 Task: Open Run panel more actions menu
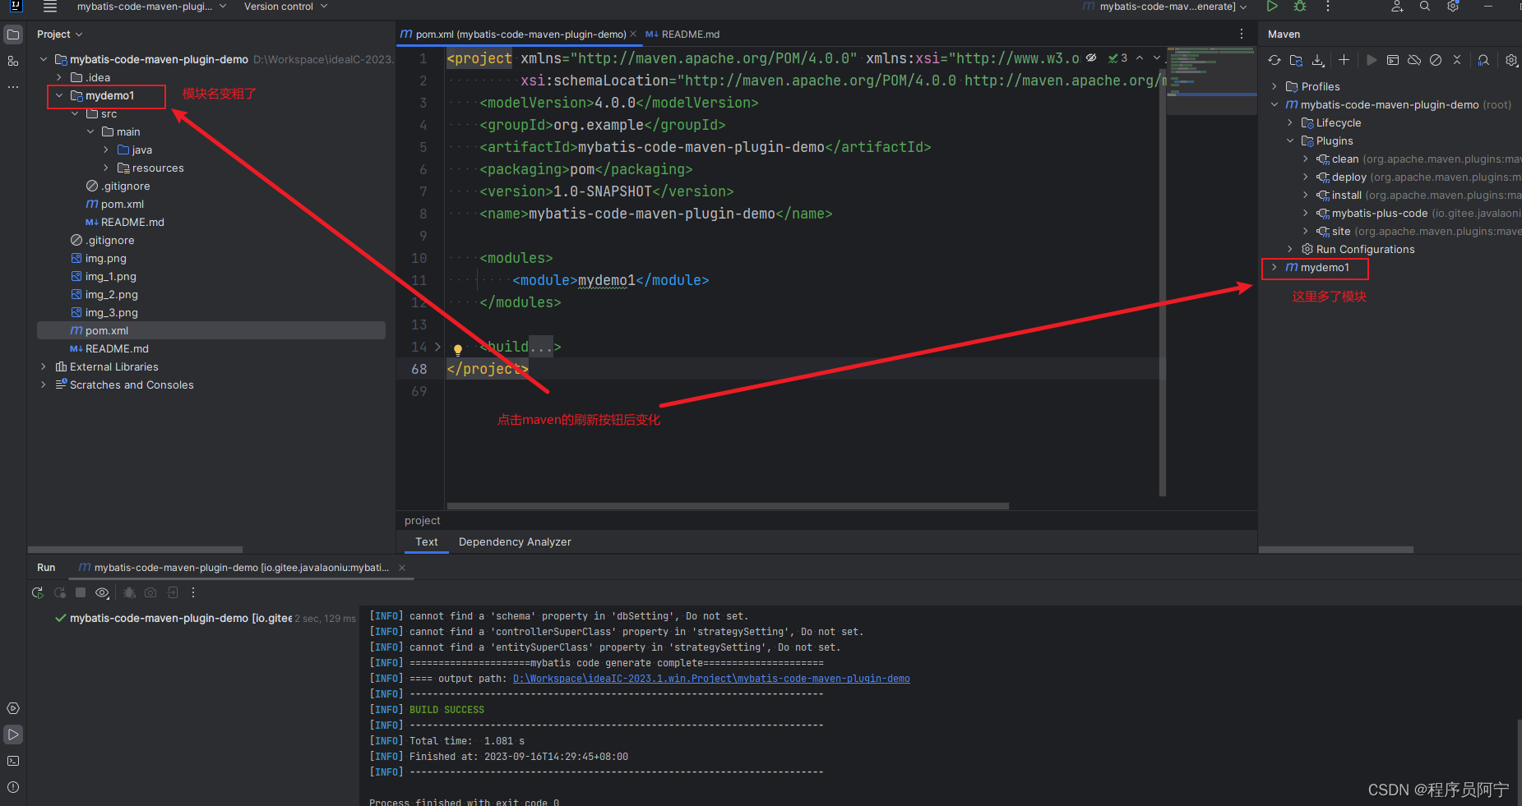pyautogui.click(x=193, y=592)
